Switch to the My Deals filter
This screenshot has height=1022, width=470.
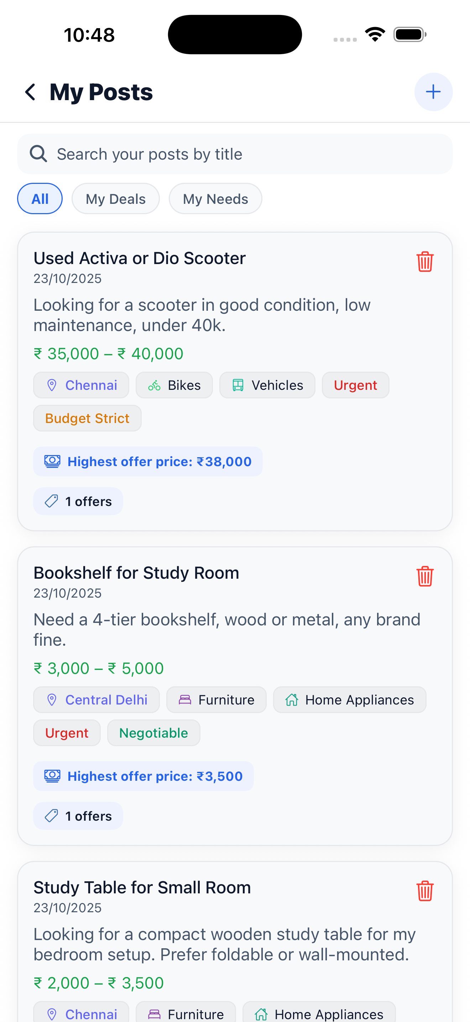click(115, 199)
